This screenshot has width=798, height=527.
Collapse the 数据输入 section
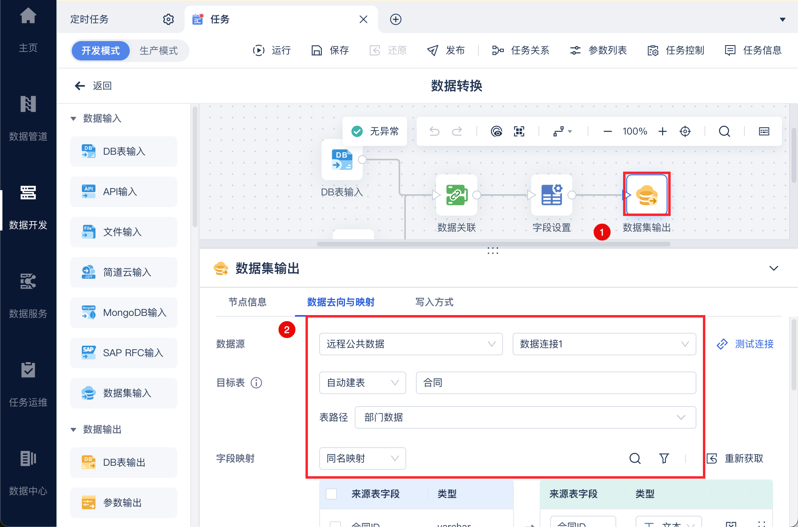point(73,118)
